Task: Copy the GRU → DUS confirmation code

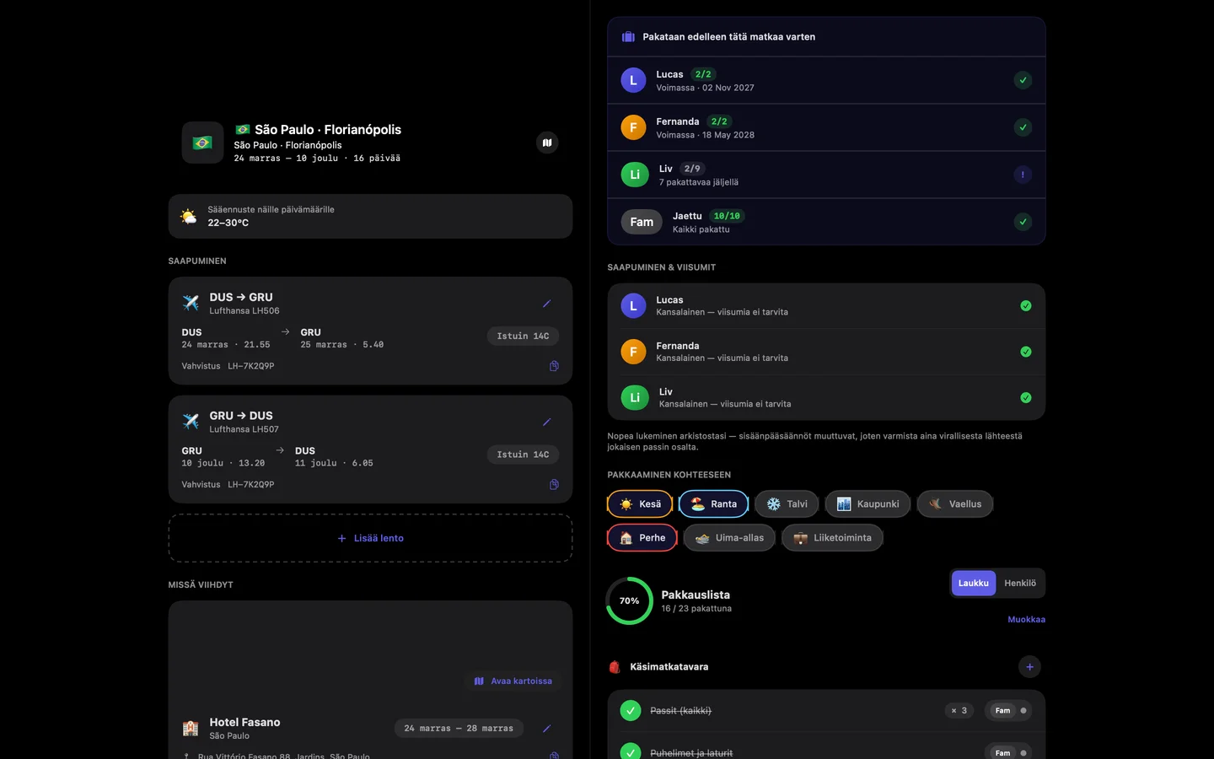Action: pyautogui.click(x=554, y=484)
